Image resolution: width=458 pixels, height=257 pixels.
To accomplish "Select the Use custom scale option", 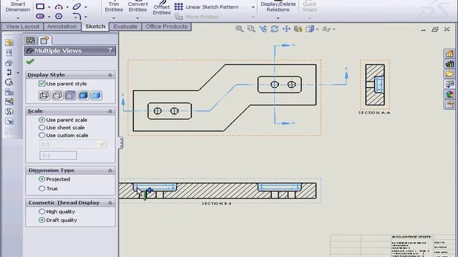I will click(42, 135).
